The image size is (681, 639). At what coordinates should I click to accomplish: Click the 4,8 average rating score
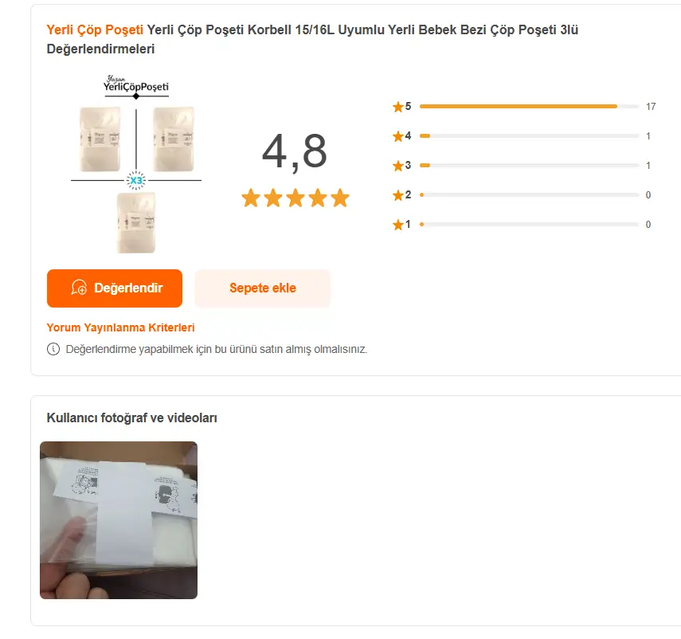click(295, 151)
